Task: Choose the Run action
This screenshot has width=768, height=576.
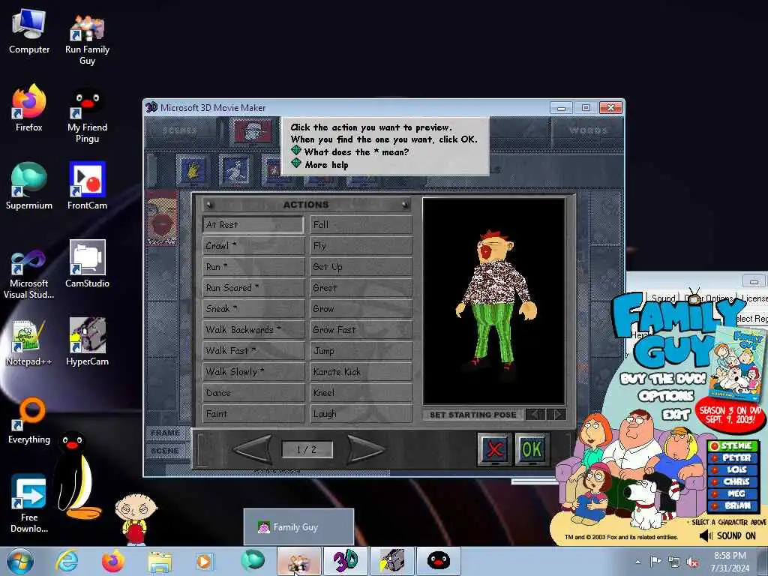Action: tap(253, 267)
